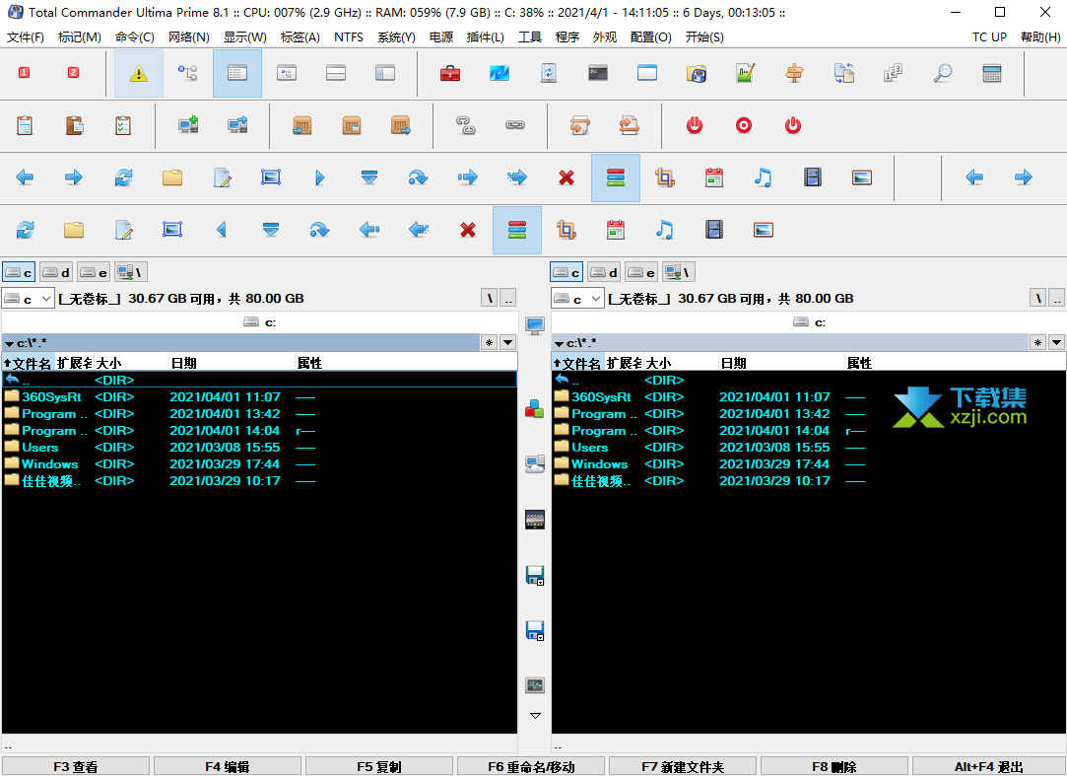Click the red number 1 toolbar icon
The image size is (1067, 776).
click(24, 72)
